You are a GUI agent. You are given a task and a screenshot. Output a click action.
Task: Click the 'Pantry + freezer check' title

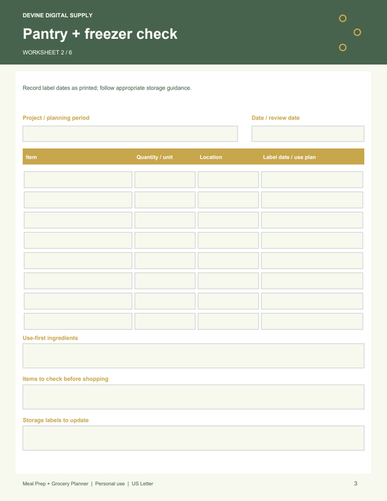(x=100, y=34)
